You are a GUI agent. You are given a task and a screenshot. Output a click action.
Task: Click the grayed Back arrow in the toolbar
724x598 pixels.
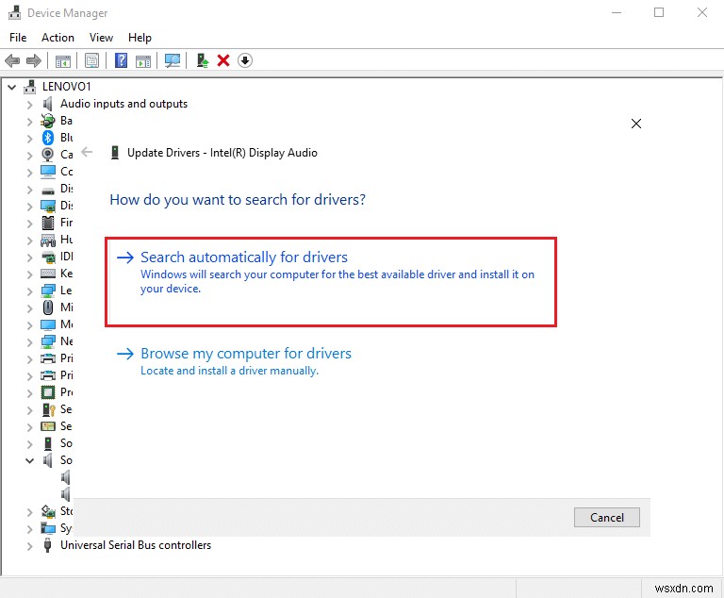(x=13, y=60)
